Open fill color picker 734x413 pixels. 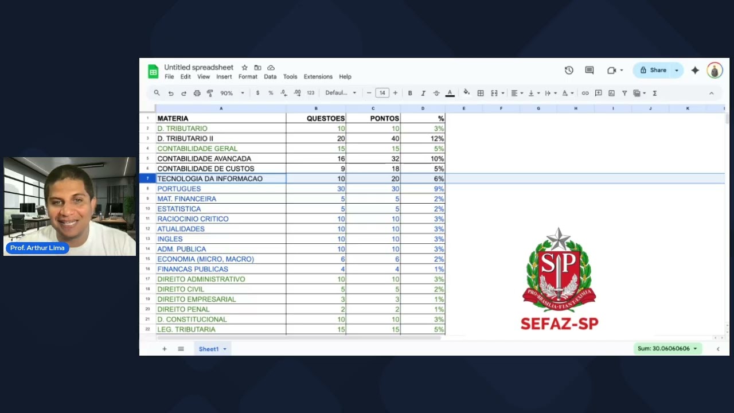(x=466, y=93)
